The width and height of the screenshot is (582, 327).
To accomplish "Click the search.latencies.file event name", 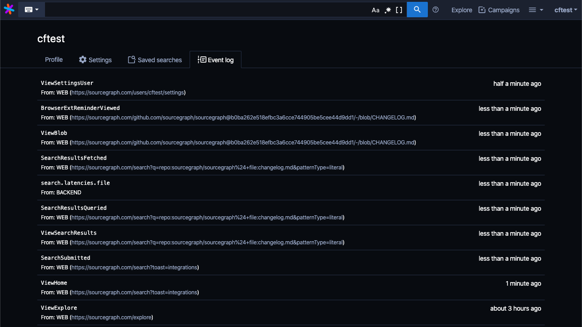I will click(x=75, y=183).
